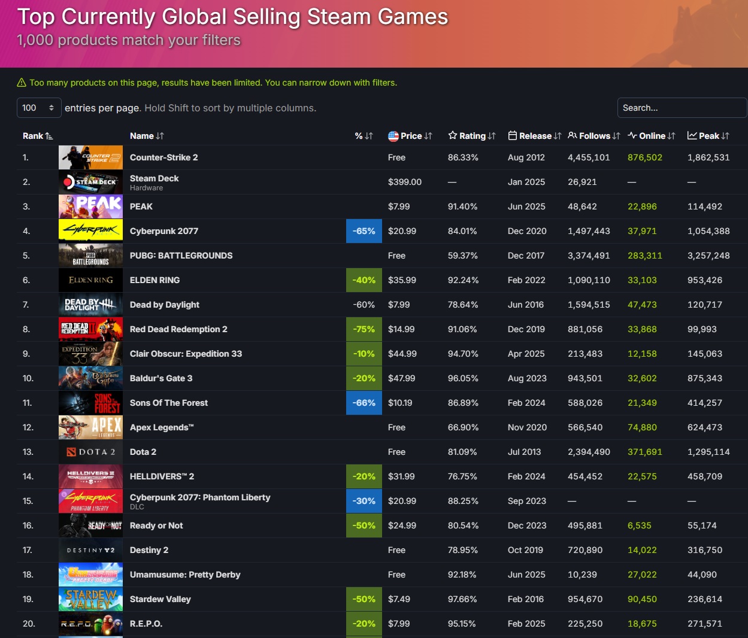Open the Stardew Valley name link
This screenshot has height=638, width=748.
[160, 599]
